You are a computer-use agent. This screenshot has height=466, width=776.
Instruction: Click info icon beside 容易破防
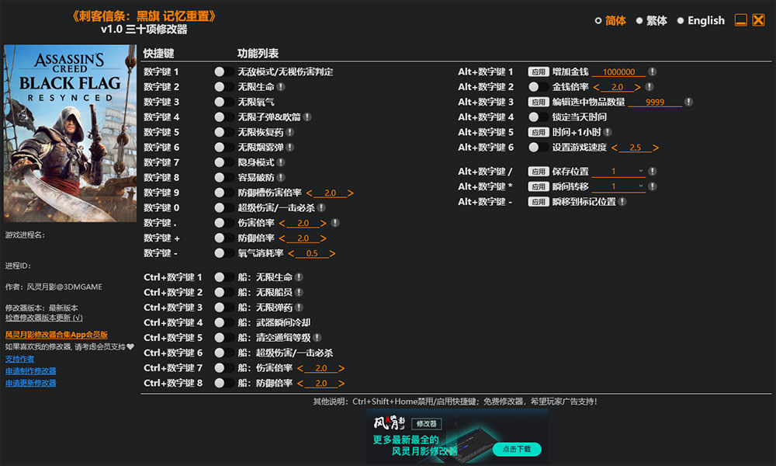281,177
